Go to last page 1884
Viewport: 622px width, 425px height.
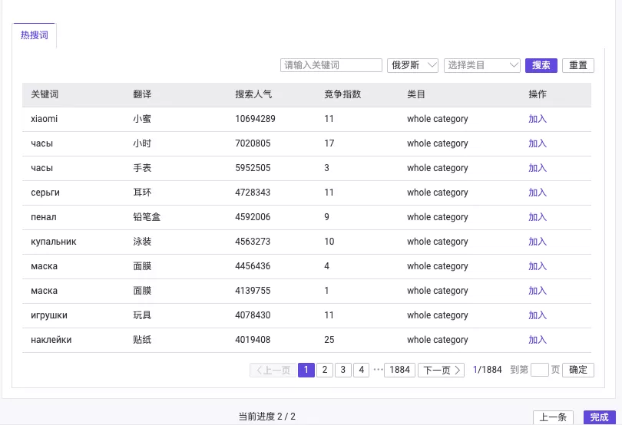399,370
